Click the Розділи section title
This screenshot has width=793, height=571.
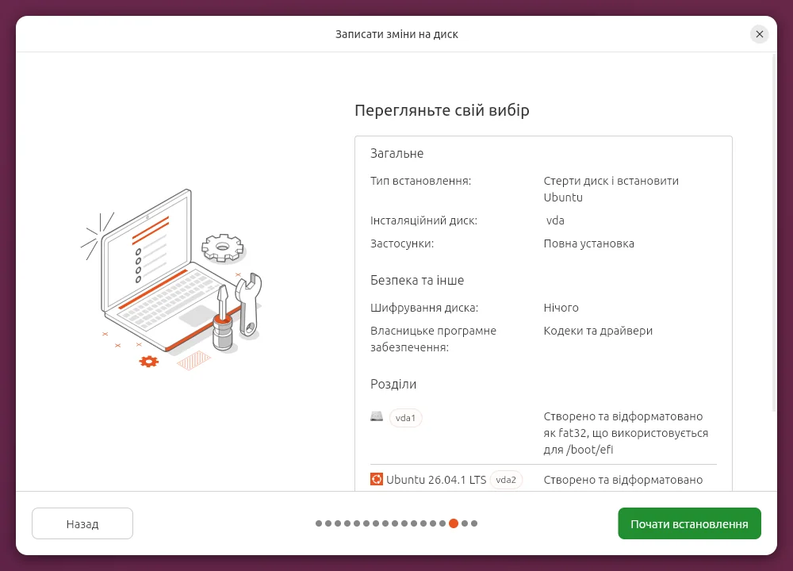[x=393, y=385]
